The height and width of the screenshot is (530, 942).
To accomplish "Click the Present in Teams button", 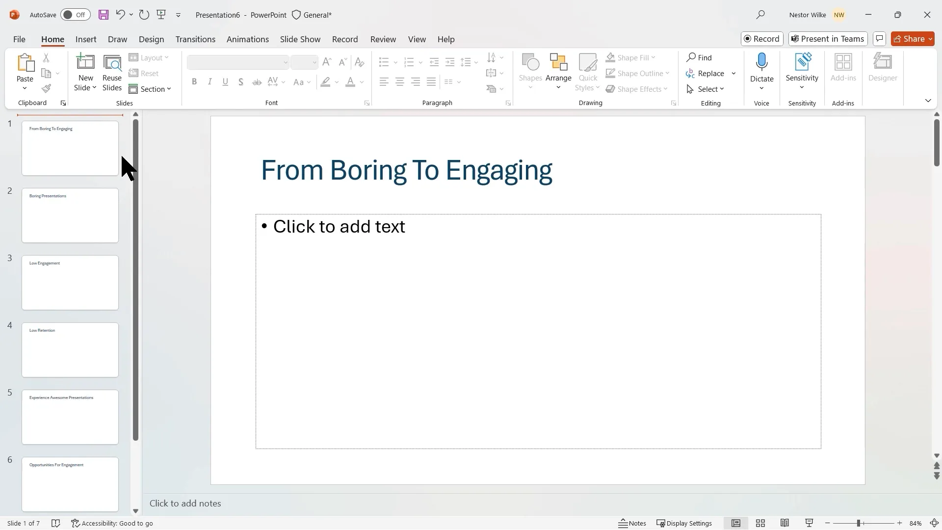I will pyautogui.click(x=828, y=39).
